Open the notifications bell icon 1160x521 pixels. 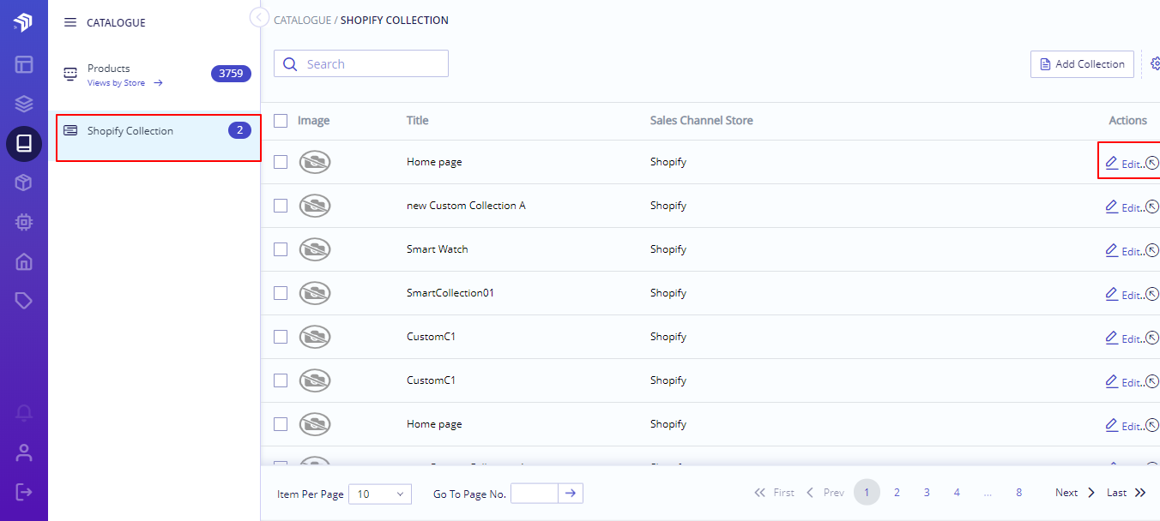point(24,414)
